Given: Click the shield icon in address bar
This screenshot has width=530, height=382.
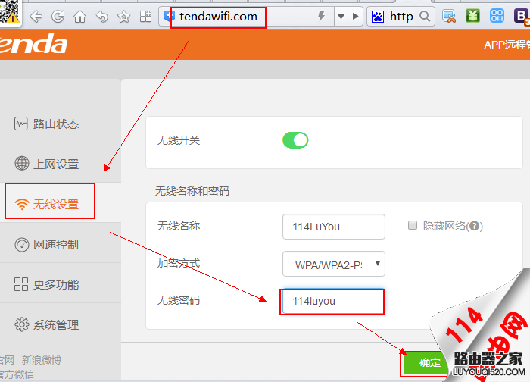Looking at the screenshot, I should coord(169,16).
